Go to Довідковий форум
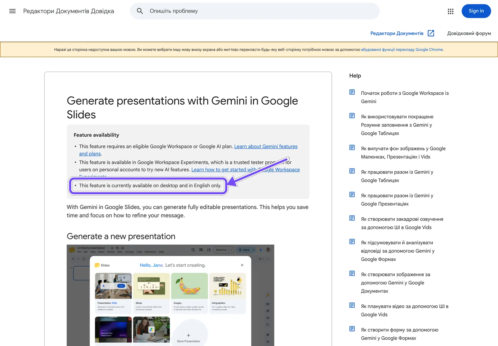 click(x=469, y=33)
